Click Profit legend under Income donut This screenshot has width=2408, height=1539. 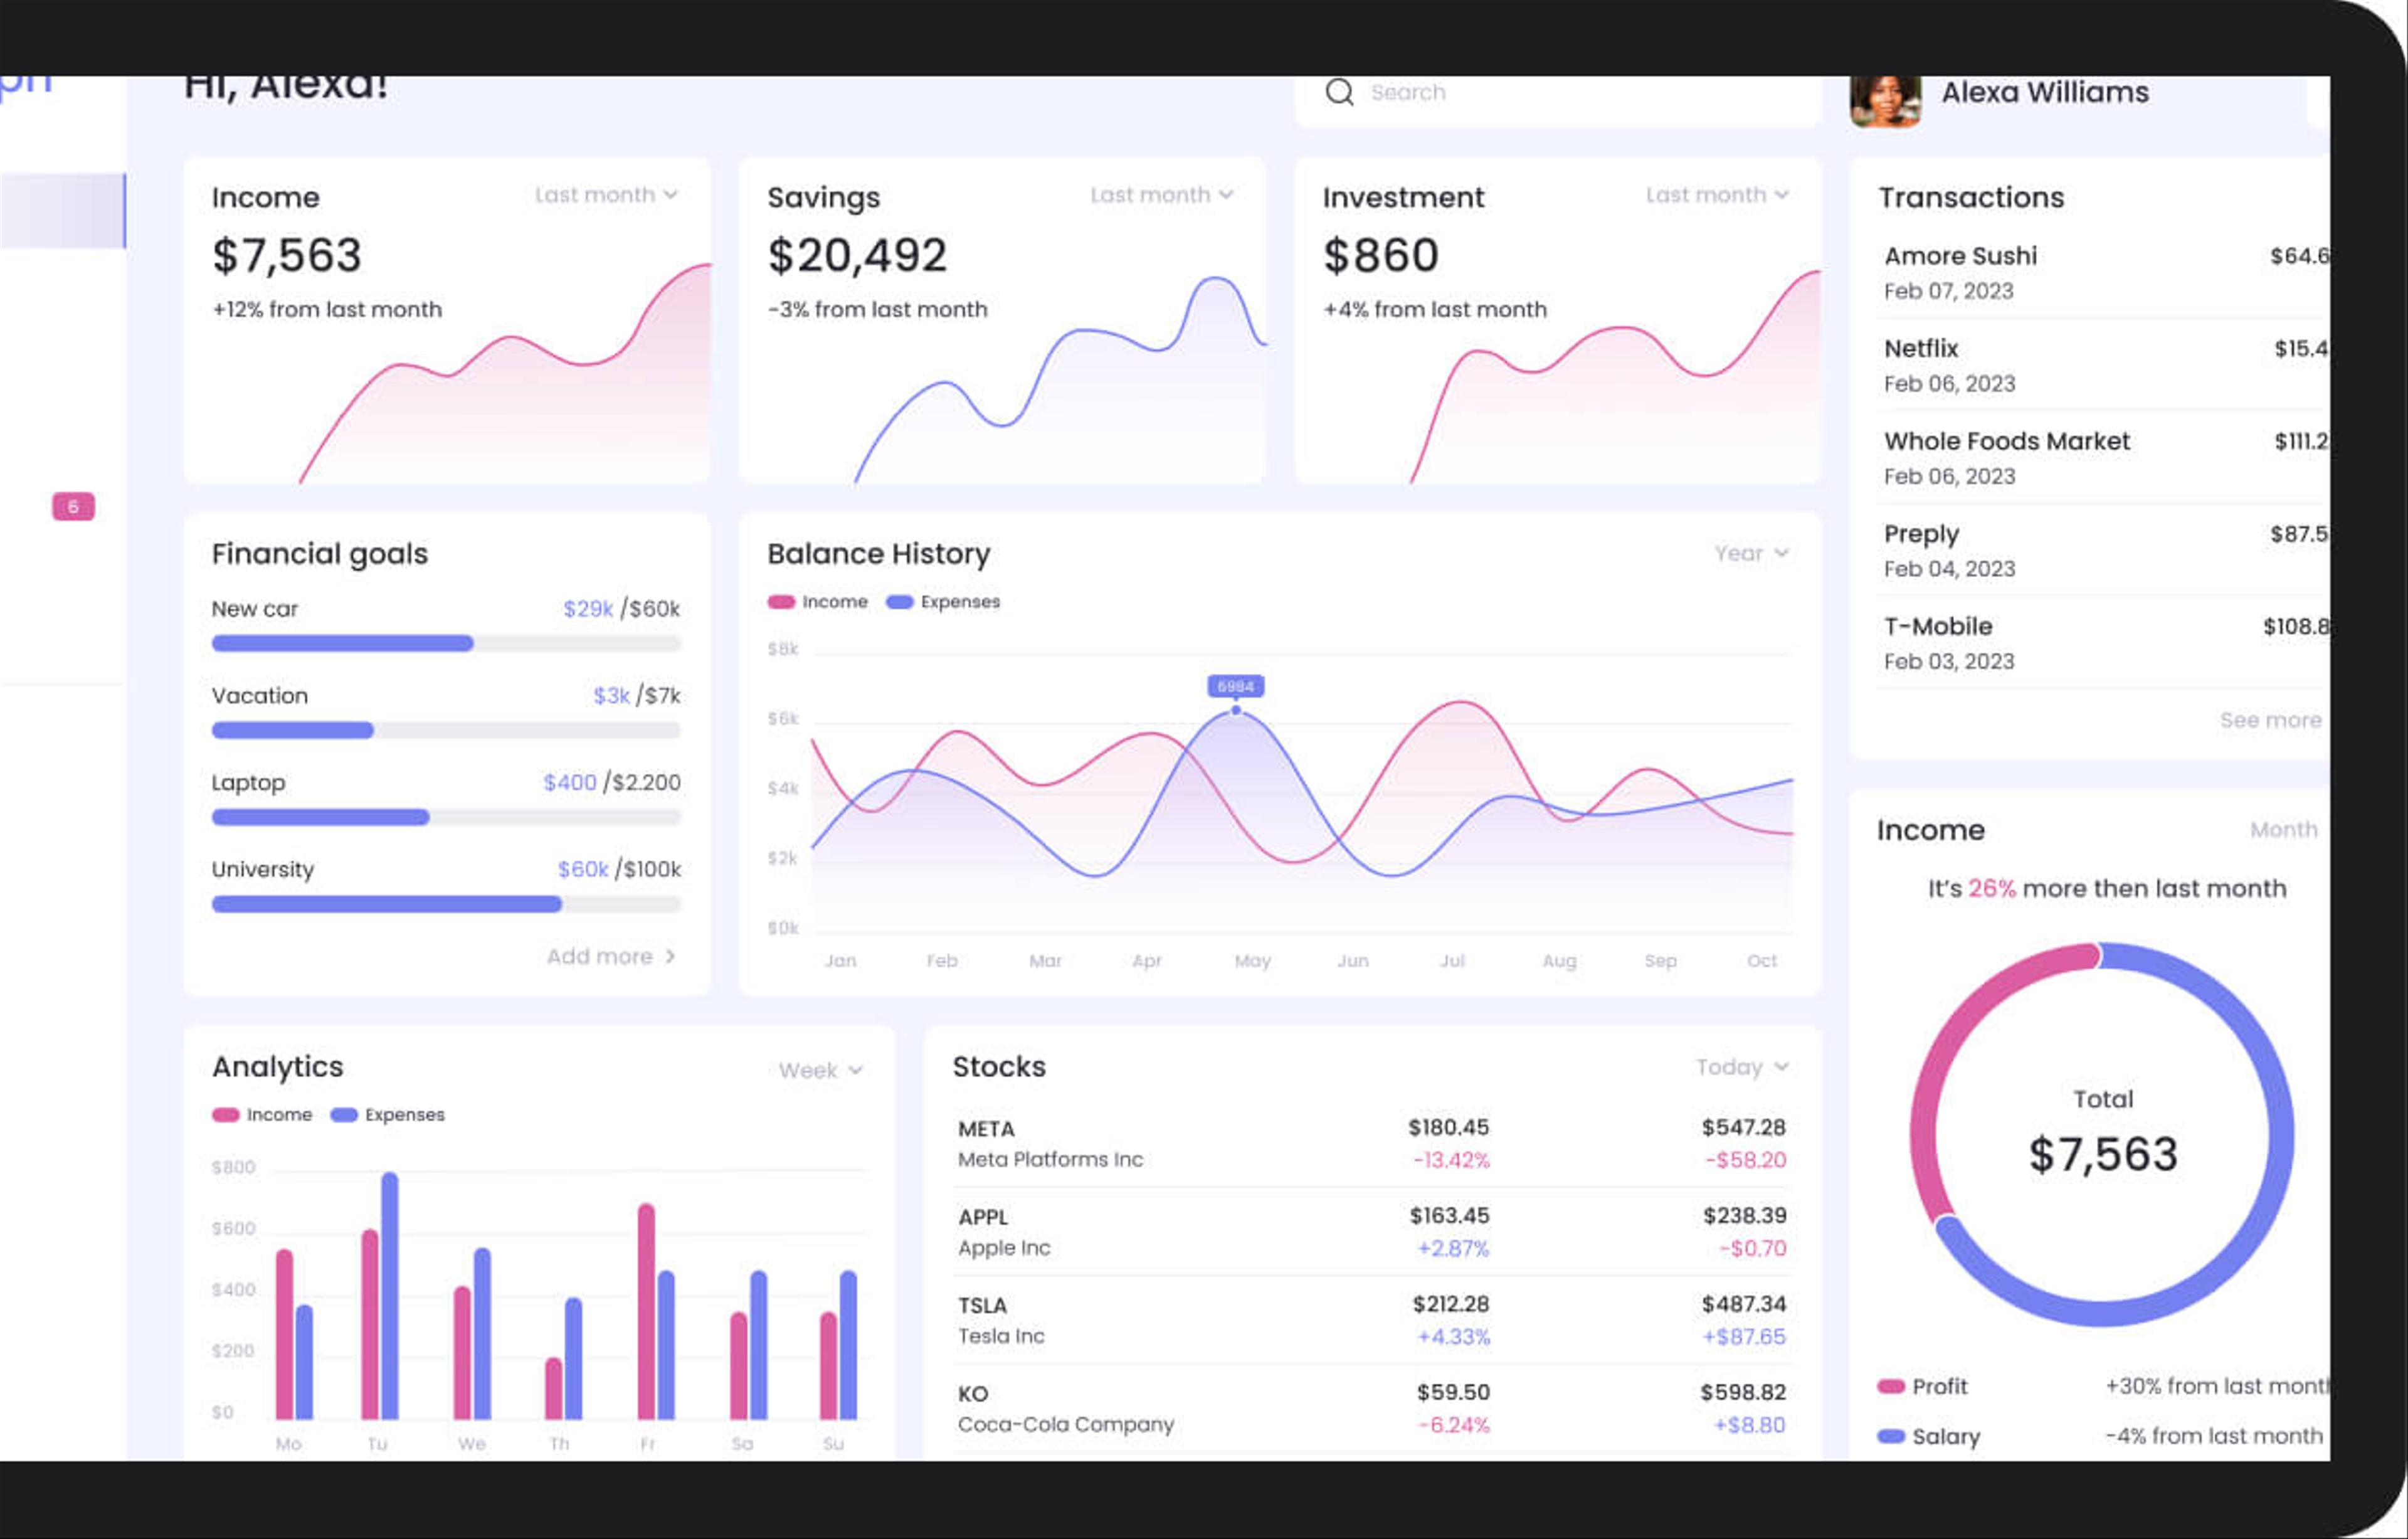click(1922, 1386)
